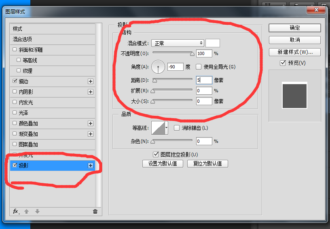The height and width of the screenshot is (229, 330).
Task: Click the style preview thumbnail
Action: (x=294, y=96)
